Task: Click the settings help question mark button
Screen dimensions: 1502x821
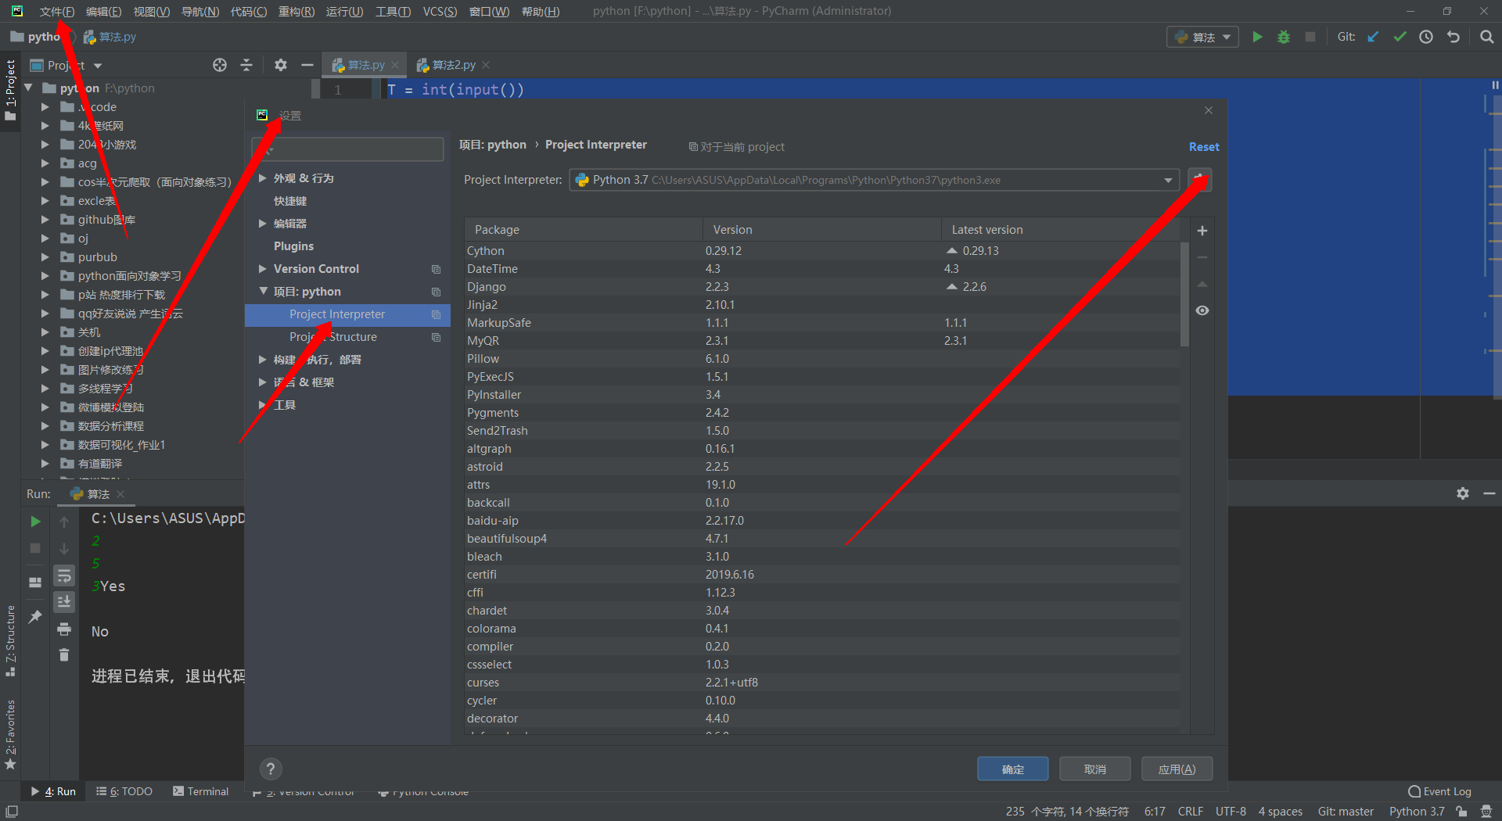Action: coord(271,769)
